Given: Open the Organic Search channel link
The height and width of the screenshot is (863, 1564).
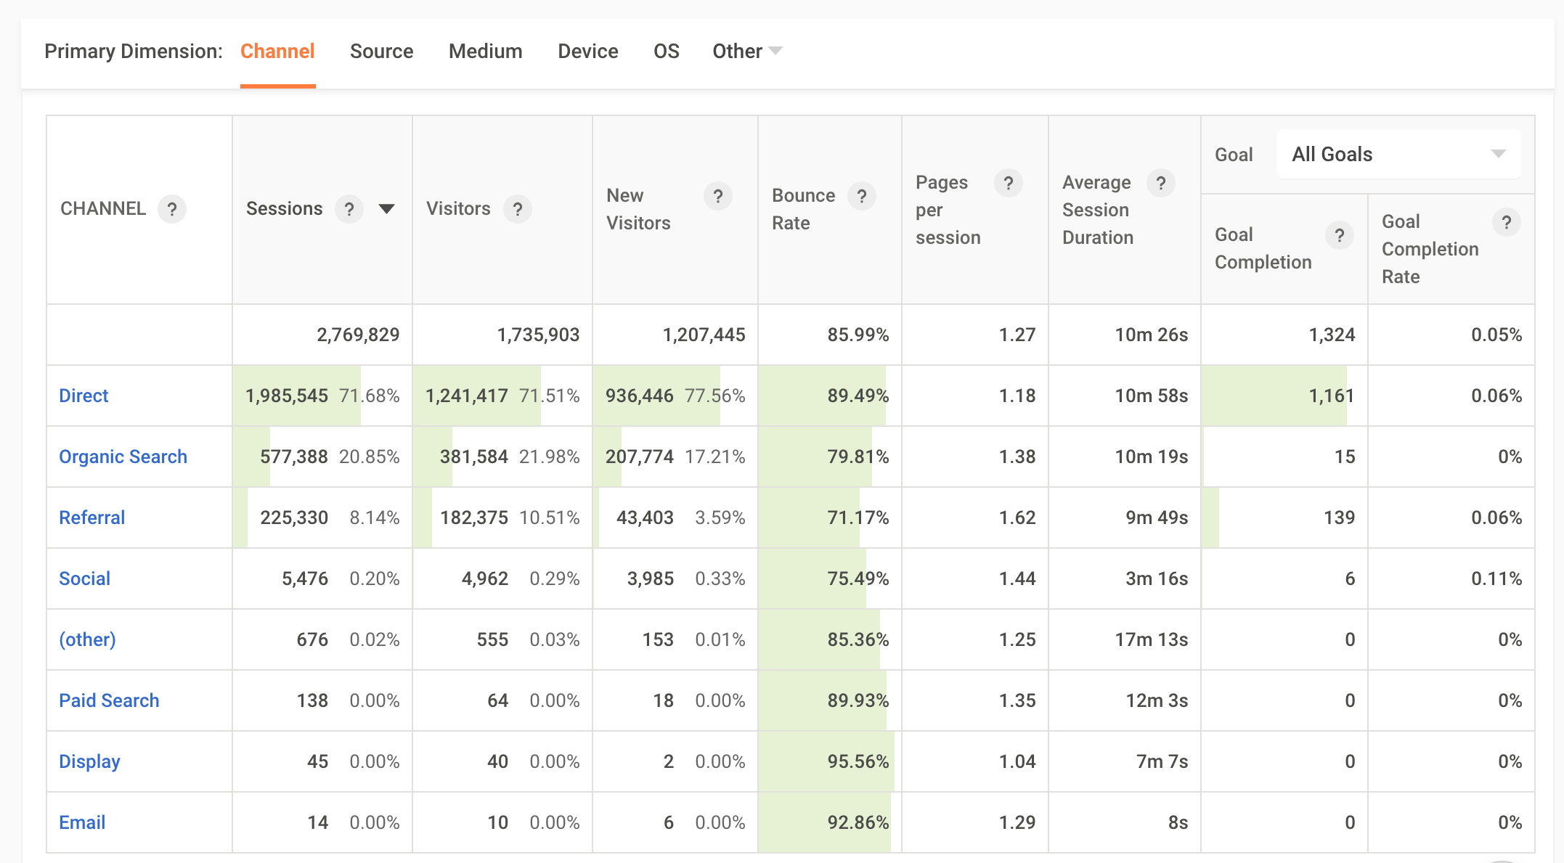Looking at the screenshot, I should tap(123, 457).
